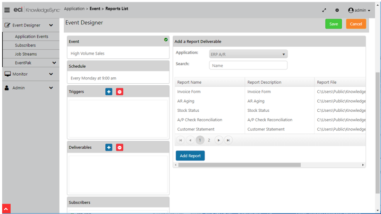The width and height of the screenshot is (381, 214).
Task: Open Application Events in sidebar
Action: [x=31, y=37]
